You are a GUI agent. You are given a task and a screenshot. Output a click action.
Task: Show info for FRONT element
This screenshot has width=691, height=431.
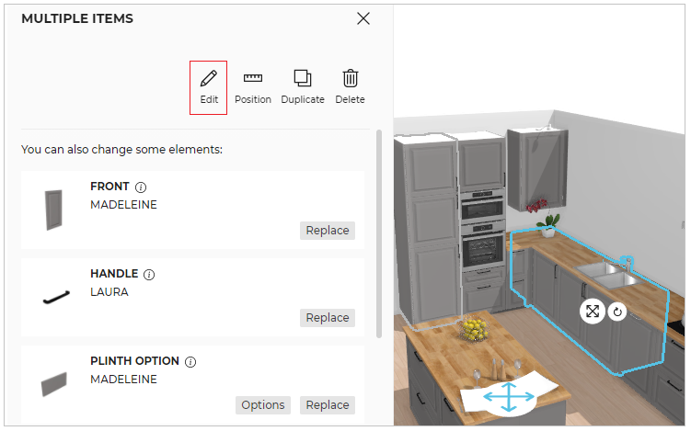pos(141,187)
